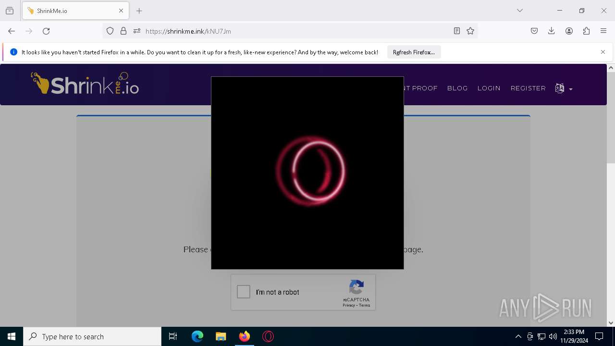Viewport: 615px width, 346px height.
Task: Open the REGISTER menu link
Action: click(x=528, y=88)
